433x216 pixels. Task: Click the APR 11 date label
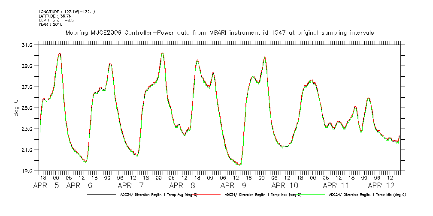click(x=336, y=186)
